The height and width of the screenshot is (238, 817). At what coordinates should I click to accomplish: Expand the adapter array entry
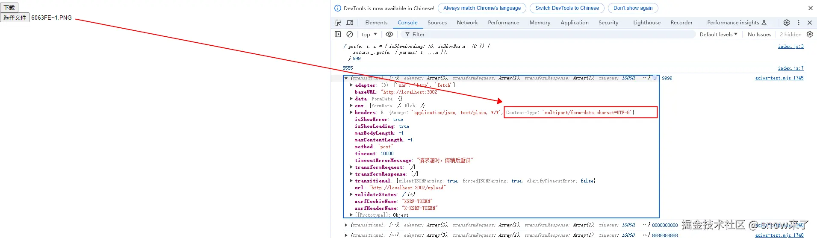click(x=351, y=85)
